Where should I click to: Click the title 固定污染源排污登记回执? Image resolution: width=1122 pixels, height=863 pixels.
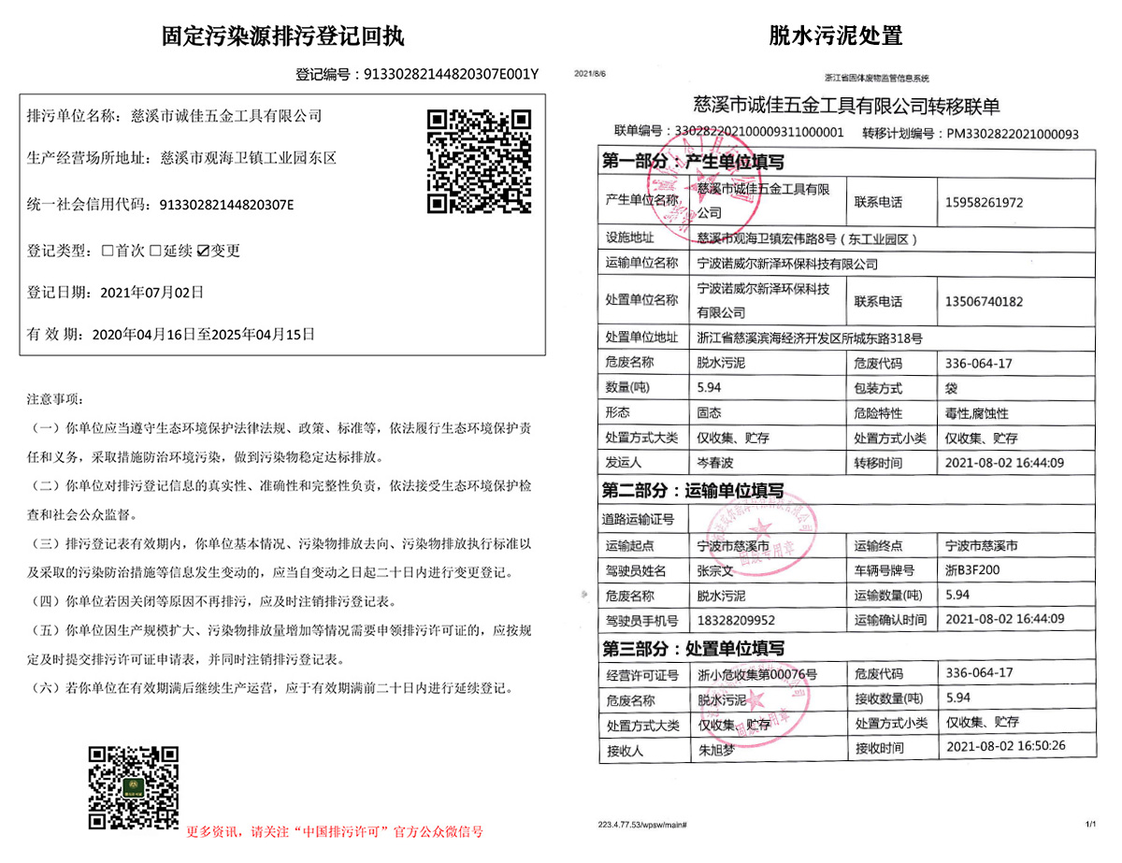pos(283,37)
